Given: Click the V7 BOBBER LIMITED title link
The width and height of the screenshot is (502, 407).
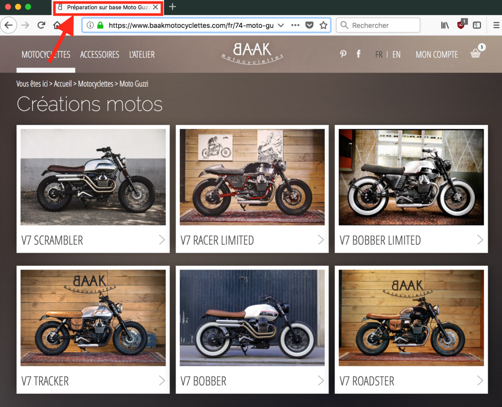Looking at the screenshot, I should 380,240.
